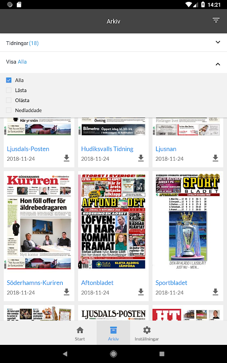Viewport: 227px width, 363px height.
Task: Open the Inställningar tab
Action: [147, 334]
